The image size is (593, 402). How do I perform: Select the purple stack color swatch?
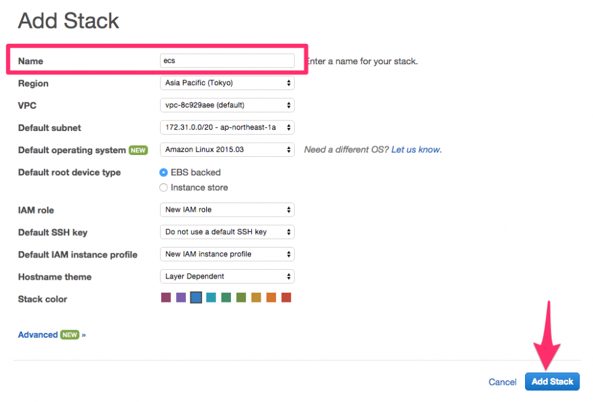click(x=181, y=297)
